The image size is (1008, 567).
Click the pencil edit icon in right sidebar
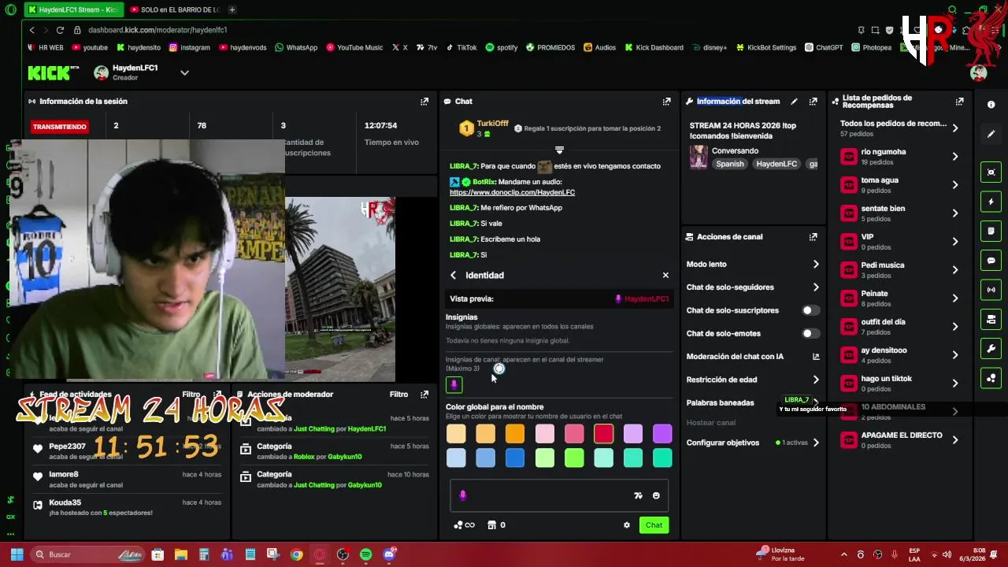click(991, 134)
